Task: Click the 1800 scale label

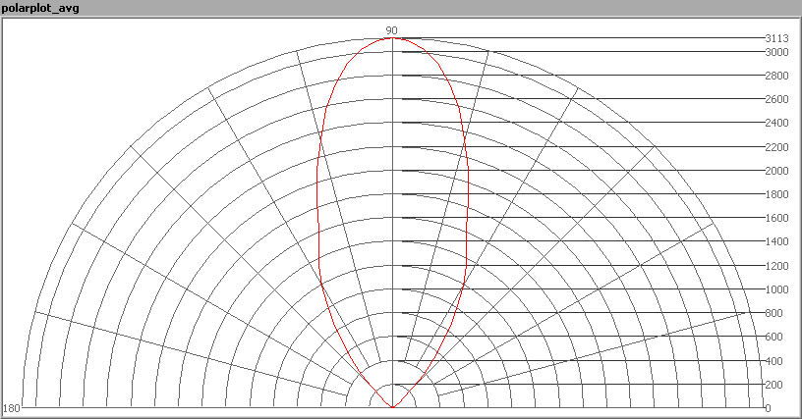Action: pyautogui.click(x=776, y=194)
